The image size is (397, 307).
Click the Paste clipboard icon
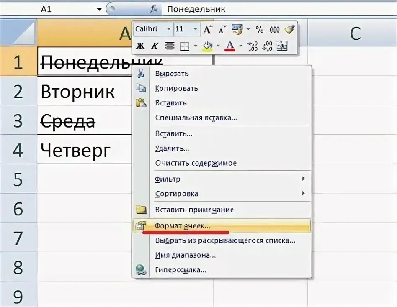pyautogui.click(x=141, y=103)
